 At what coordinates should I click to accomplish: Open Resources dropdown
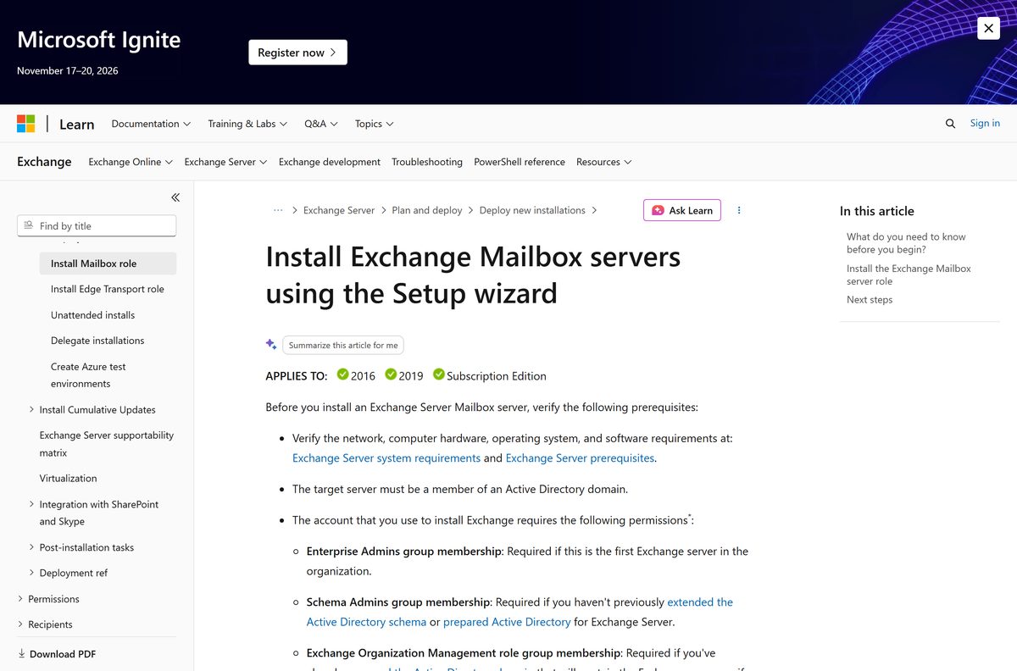(604, 162)
